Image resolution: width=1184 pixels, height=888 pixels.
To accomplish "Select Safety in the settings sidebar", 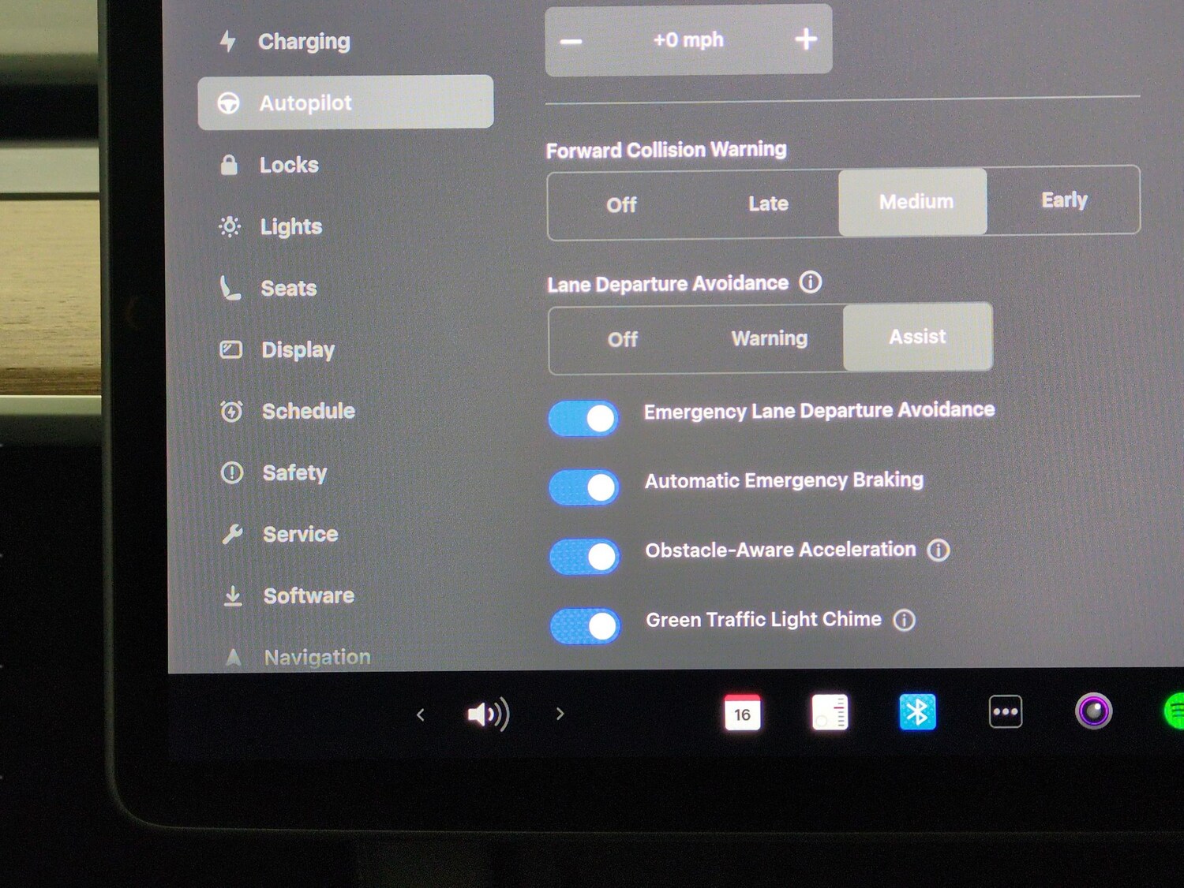I will [294, 472].
